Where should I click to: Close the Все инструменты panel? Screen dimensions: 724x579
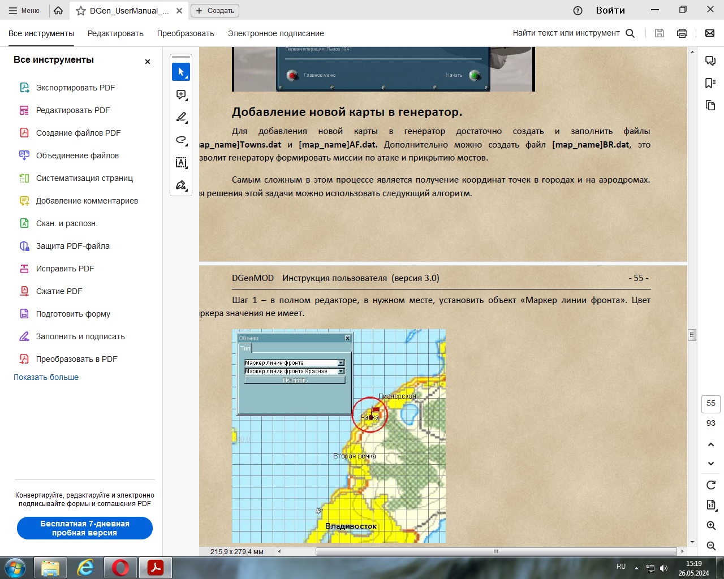pyautogui.click(x=148, y=61)
